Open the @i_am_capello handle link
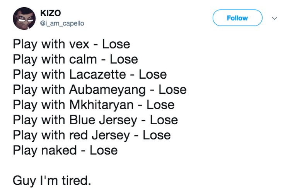 point(62,23)
